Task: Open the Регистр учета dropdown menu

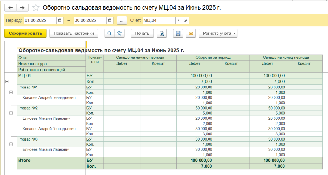Action: (218, 33)
